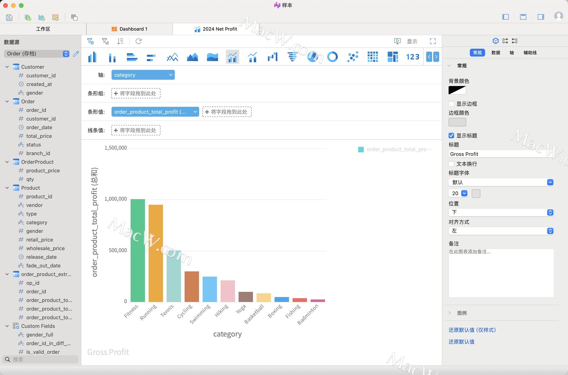The width and height of the screenshot is (568, 375).
Task: Open the Order data source dropdown
Action: [37, 54]
